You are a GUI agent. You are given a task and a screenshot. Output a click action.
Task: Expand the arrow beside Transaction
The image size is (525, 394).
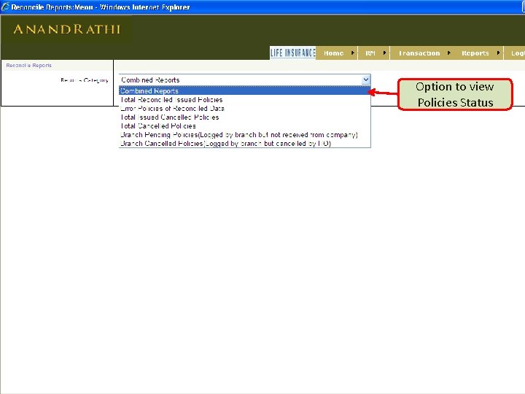(449, 53)
